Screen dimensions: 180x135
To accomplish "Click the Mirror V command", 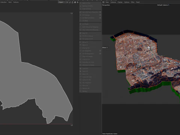I will pyautogui.click(x=90, y=45).
